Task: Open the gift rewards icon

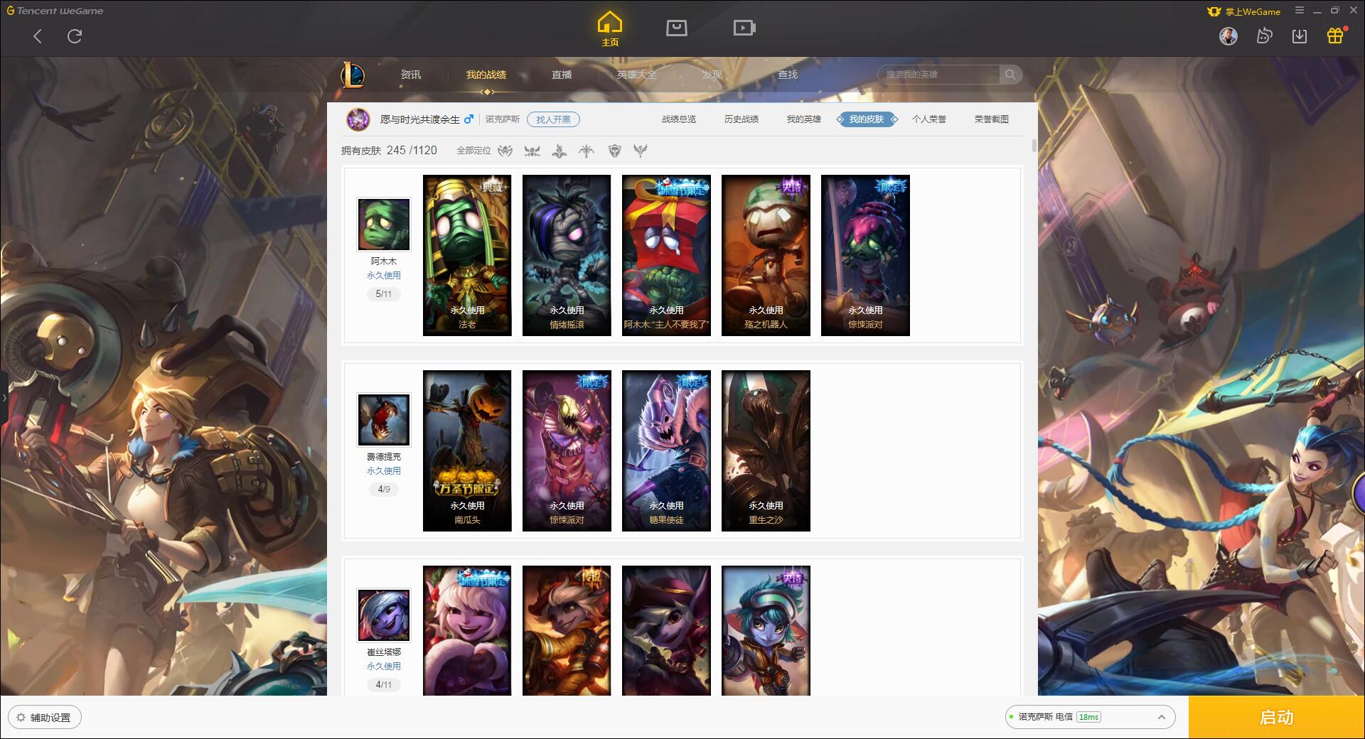Action: (1335, 36)
